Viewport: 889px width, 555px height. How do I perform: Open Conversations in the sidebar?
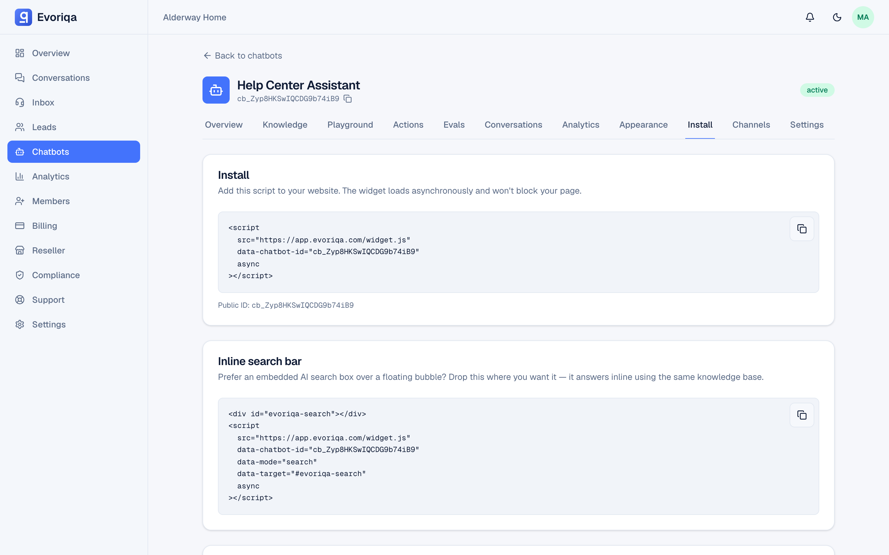point(73,78)
